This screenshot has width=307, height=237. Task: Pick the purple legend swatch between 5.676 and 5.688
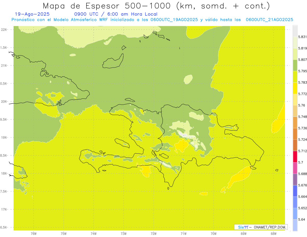click(295, 179)
